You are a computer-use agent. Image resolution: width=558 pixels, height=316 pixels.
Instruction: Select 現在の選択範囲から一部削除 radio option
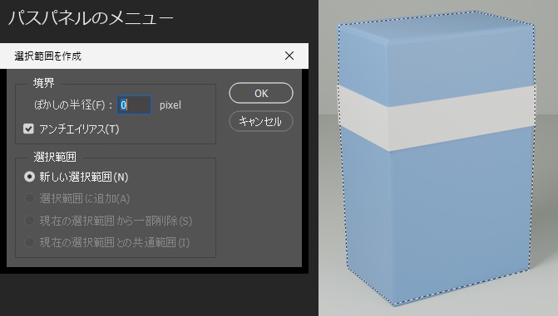click(x=29, y=221)
